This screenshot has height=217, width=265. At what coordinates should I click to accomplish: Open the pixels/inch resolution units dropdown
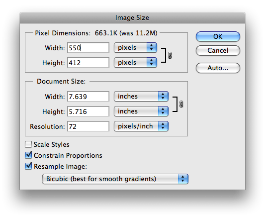click(x=141, y=126)
